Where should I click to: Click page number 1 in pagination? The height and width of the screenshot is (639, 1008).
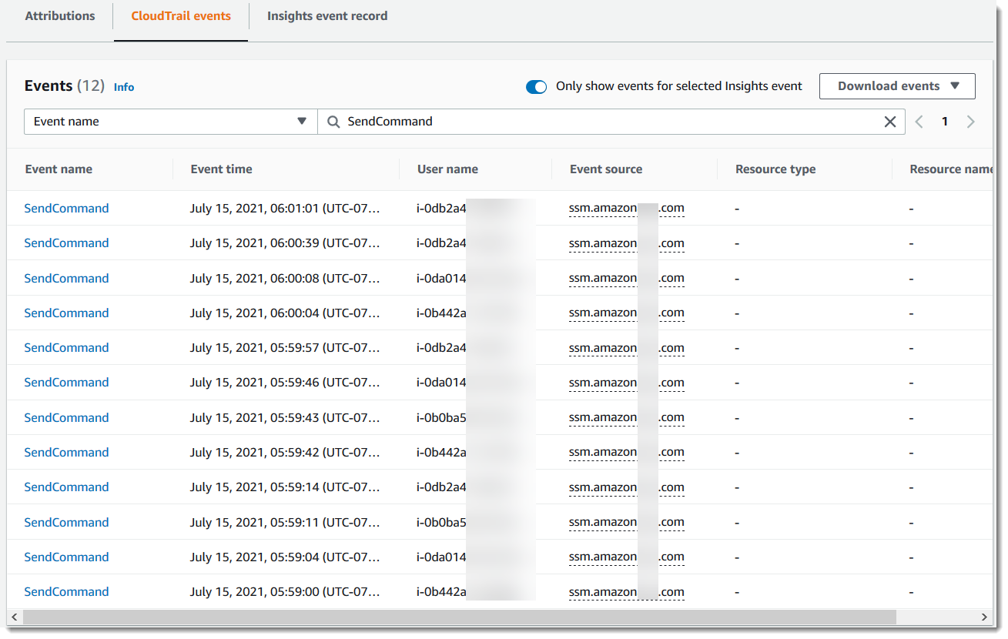pyautogui.click(x=945, y=122)
